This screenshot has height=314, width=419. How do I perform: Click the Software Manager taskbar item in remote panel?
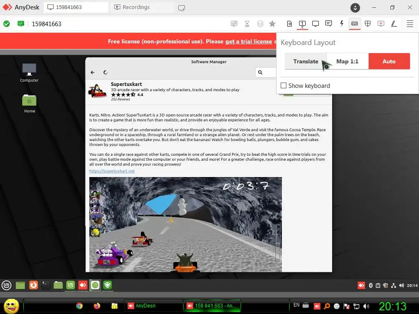click(x=95, y=285)
